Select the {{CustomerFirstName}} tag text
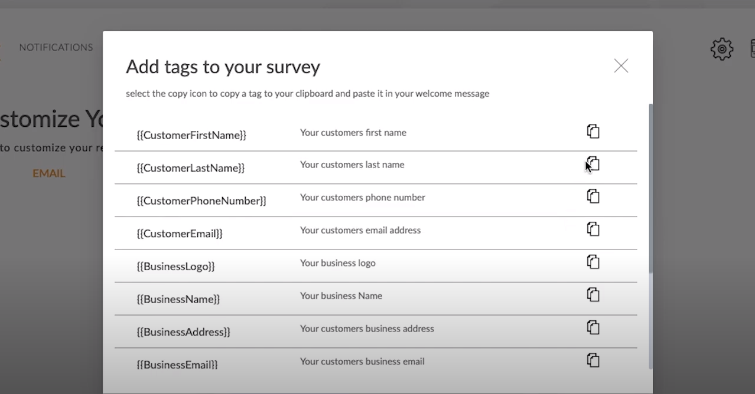 191,135
